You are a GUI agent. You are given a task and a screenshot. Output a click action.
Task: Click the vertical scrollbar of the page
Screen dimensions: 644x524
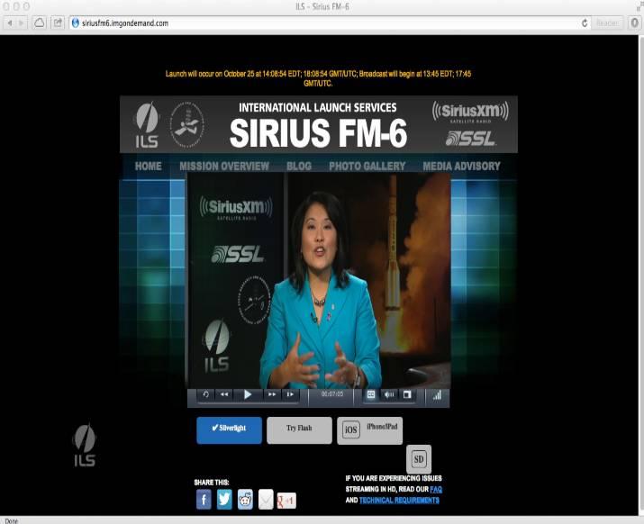(x=640, y=276)
